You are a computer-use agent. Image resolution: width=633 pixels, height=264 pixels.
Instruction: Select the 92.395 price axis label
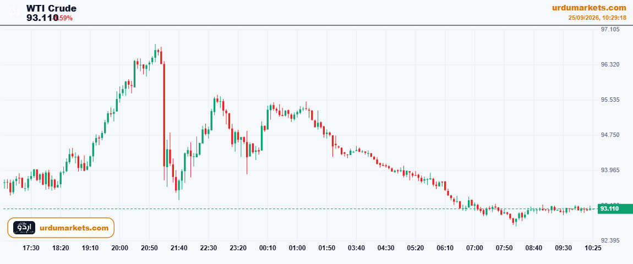tap(610, 240)
